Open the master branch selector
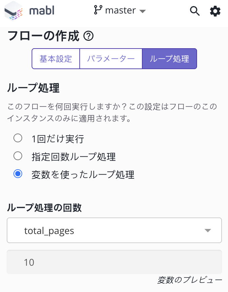Screen dimensions: 228x292 tap(120, 11)
